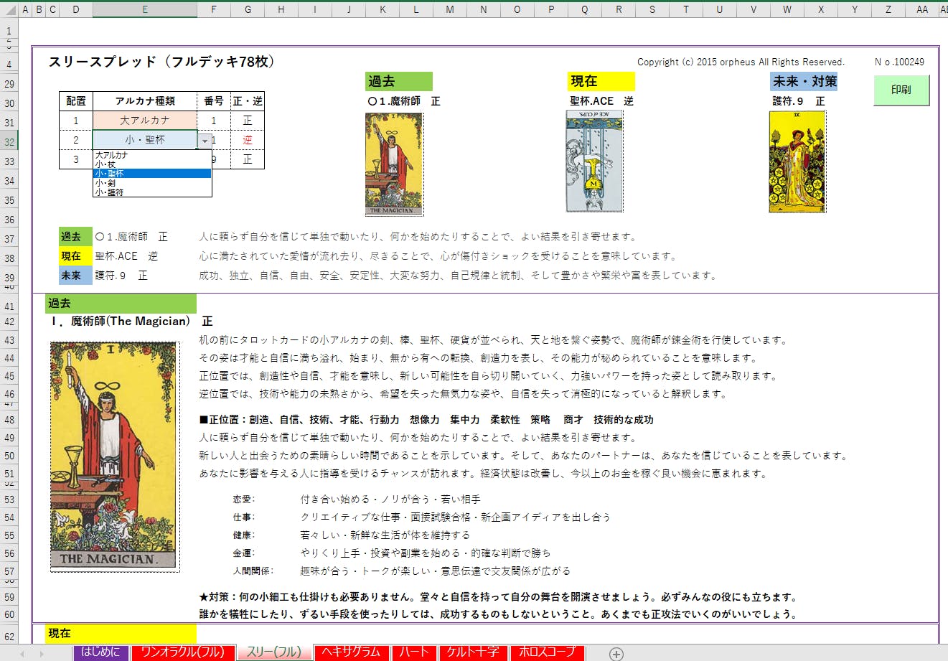Add a new sheet with plus icon
Viewport: 948px width, 661px height.
click(x=616, y=653)
